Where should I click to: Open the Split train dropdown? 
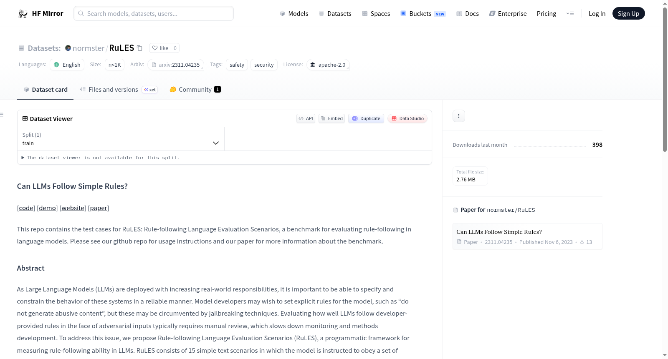click(x=121, y=139)
